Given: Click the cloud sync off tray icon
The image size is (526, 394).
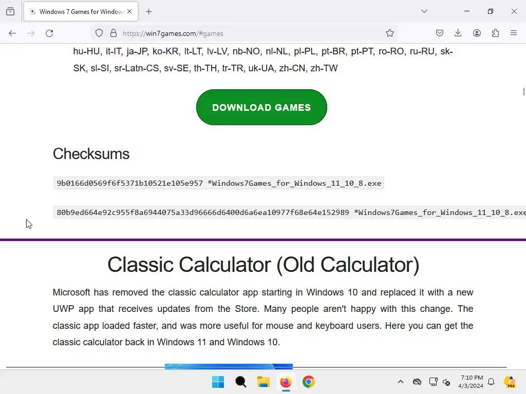Looking at the screenshot, I should (417, 382).
